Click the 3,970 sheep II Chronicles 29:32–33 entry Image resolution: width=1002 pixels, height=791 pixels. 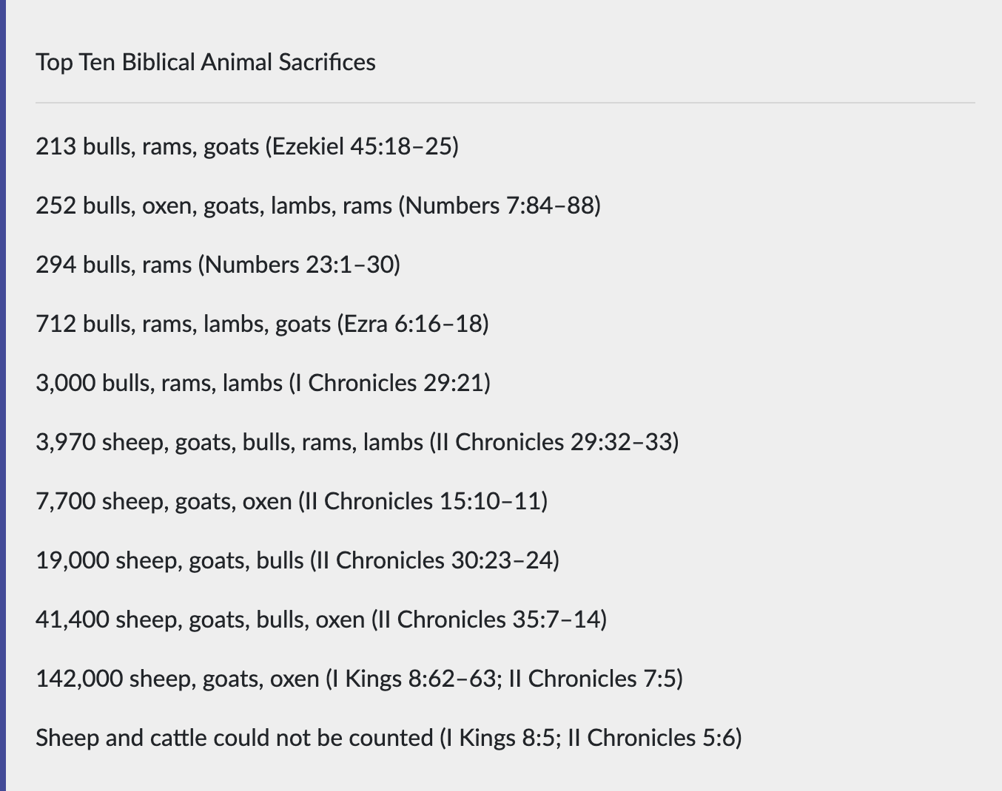click(357, 442)
